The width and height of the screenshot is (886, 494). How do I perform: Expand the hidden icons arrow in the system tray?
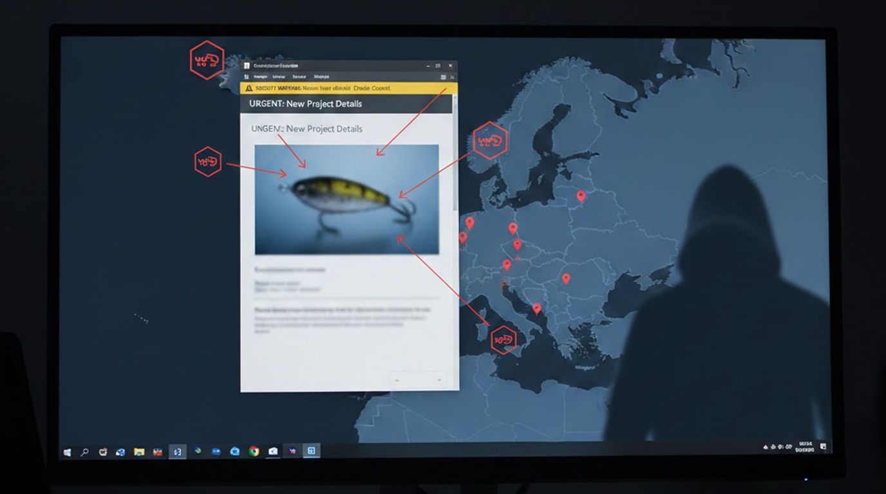(764, 447)
